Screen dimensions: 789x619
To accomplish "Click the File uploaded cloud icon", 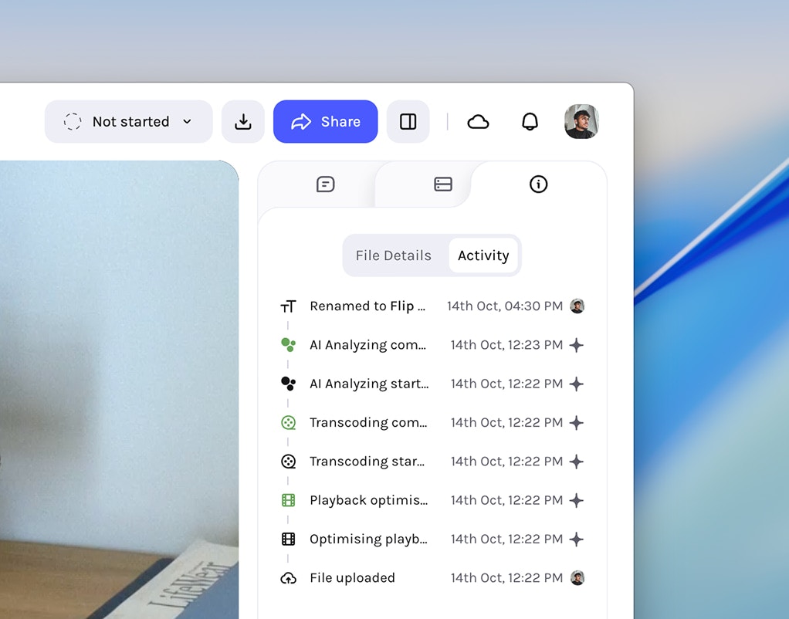I will (288, 578).
